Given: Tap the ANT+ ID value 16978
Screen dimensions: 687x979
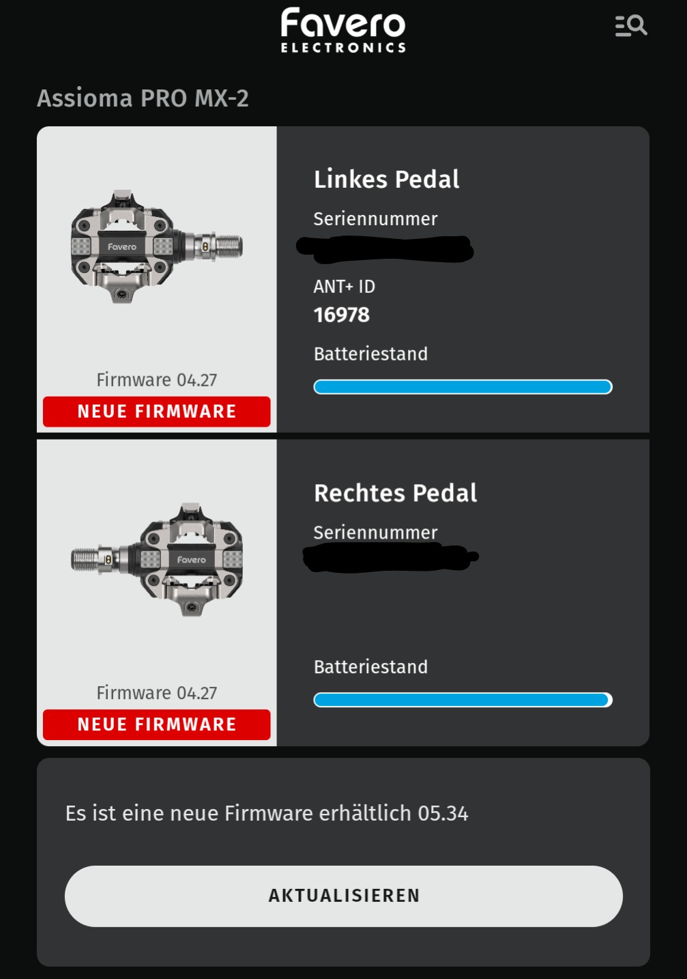Looking at the screenshot, I should [x=341, y=315].
